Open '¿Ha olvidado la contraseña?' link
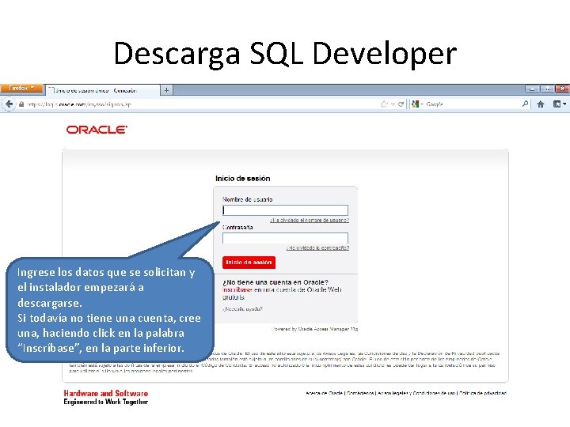Screen dimensions: 570x427 (317, 248)
